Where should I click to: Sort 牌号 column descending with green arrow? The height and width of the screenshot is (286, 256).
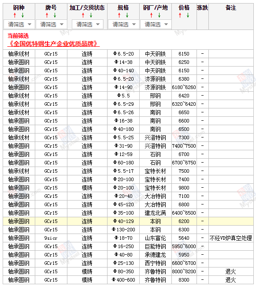(x=55, y=15)
